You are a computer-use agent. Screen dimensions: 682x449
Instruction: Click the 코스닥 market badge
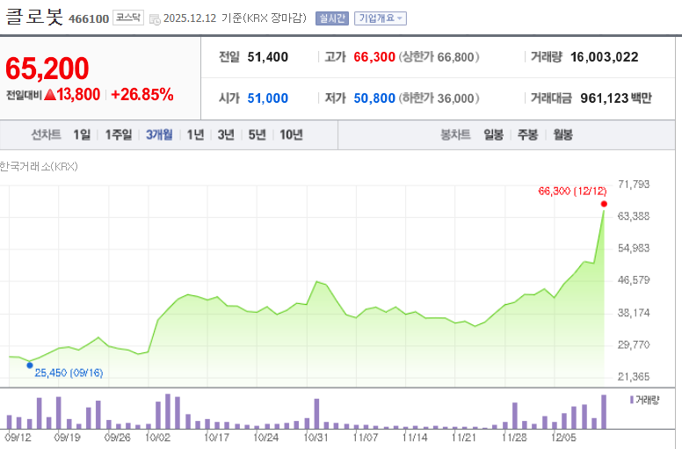click(128, 18)
